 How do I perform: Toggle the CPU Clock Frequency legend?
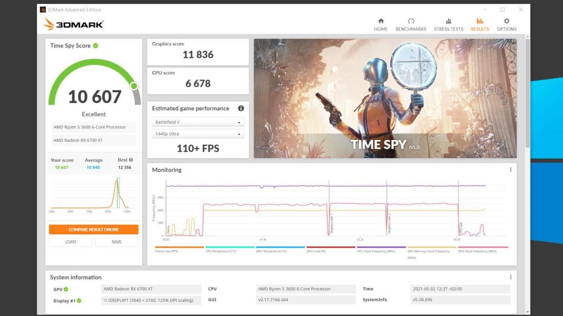[382, 250]
